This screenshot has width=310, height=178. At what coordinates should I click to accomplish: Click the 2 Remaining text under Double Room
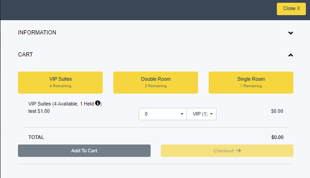(156, 86)
